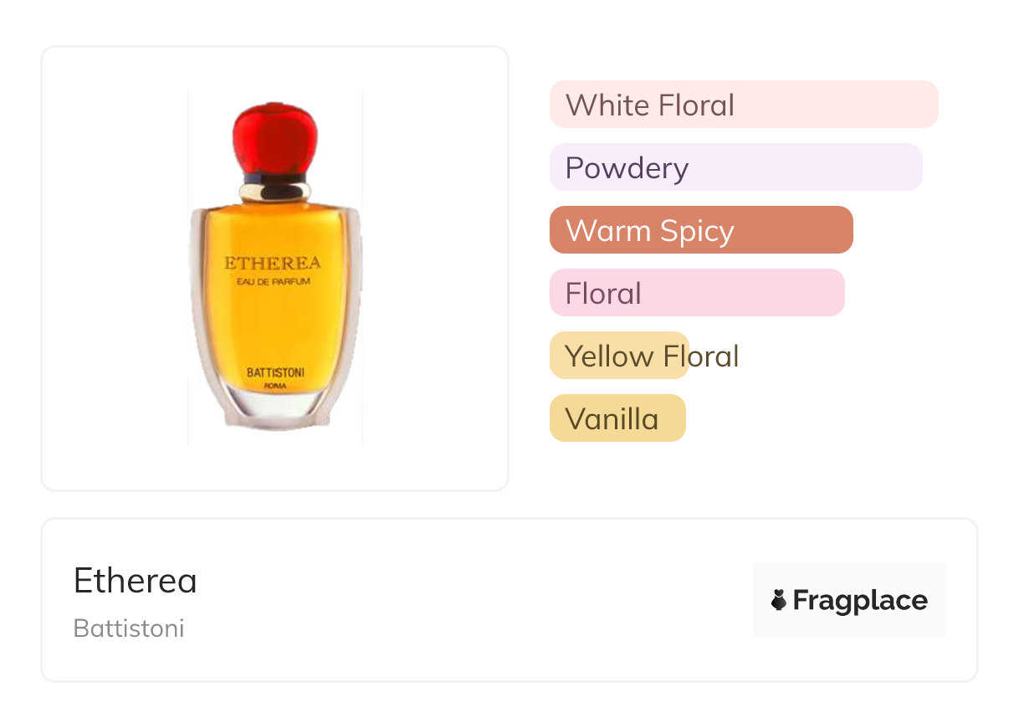The height and width of the screenshot is (723, 1019).
Task: Open the Battistoni brand name link
Action: (129, 628)
